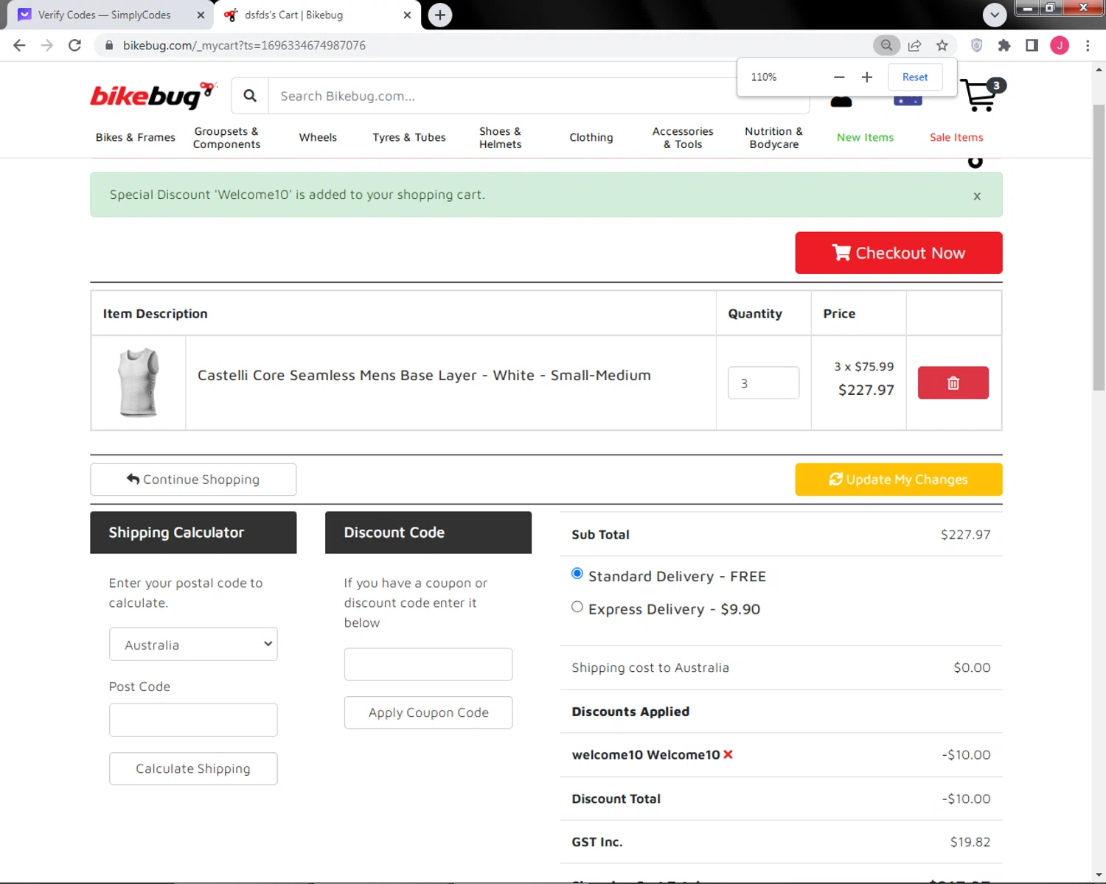Reload the page

[x=74, y=46]
